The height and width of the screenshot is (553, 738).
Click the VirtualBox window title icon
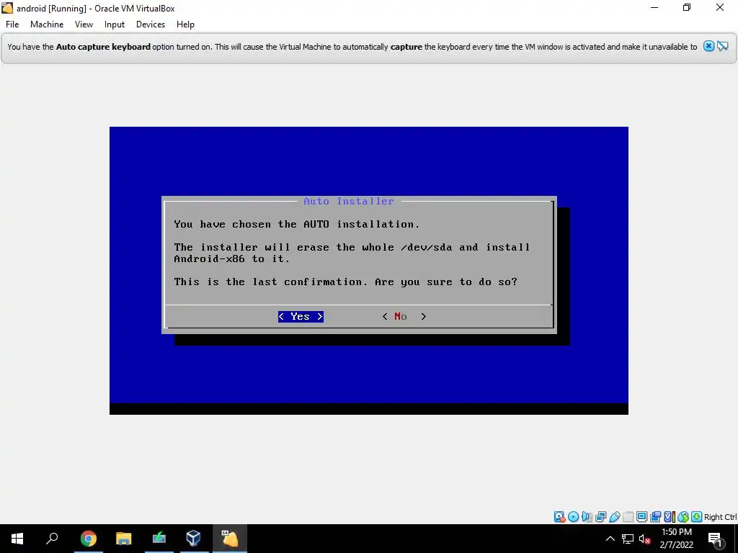click(7, 8)
